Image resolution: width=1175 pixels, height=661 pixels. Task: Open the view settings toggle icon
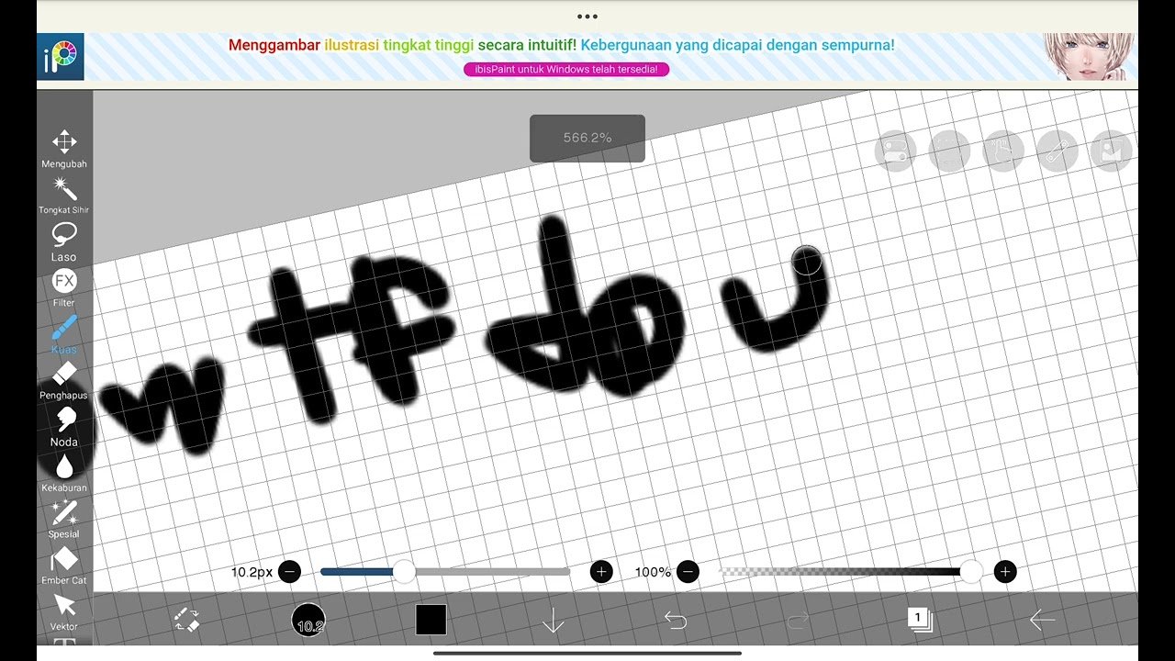(x=896, y=151)
